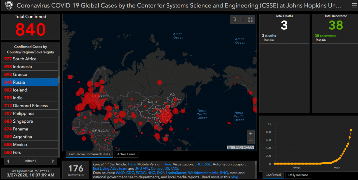Select Singapore in the country list
Viewport: 358px width, 180px height.
click(30, 121)
